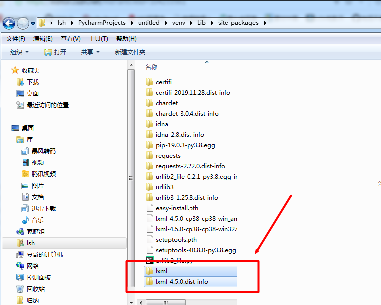Open the 共享 dropdown in toolbar
This screenshot has width=381, height=305.
point(90,52)
